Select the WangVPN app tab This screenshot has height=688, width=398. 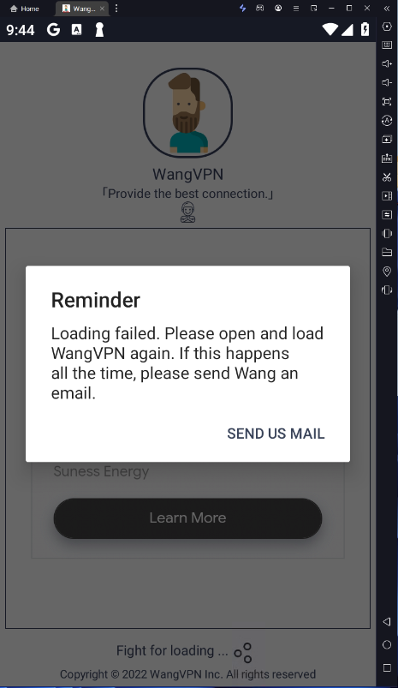pyautogui.click(x=80, y=9)
